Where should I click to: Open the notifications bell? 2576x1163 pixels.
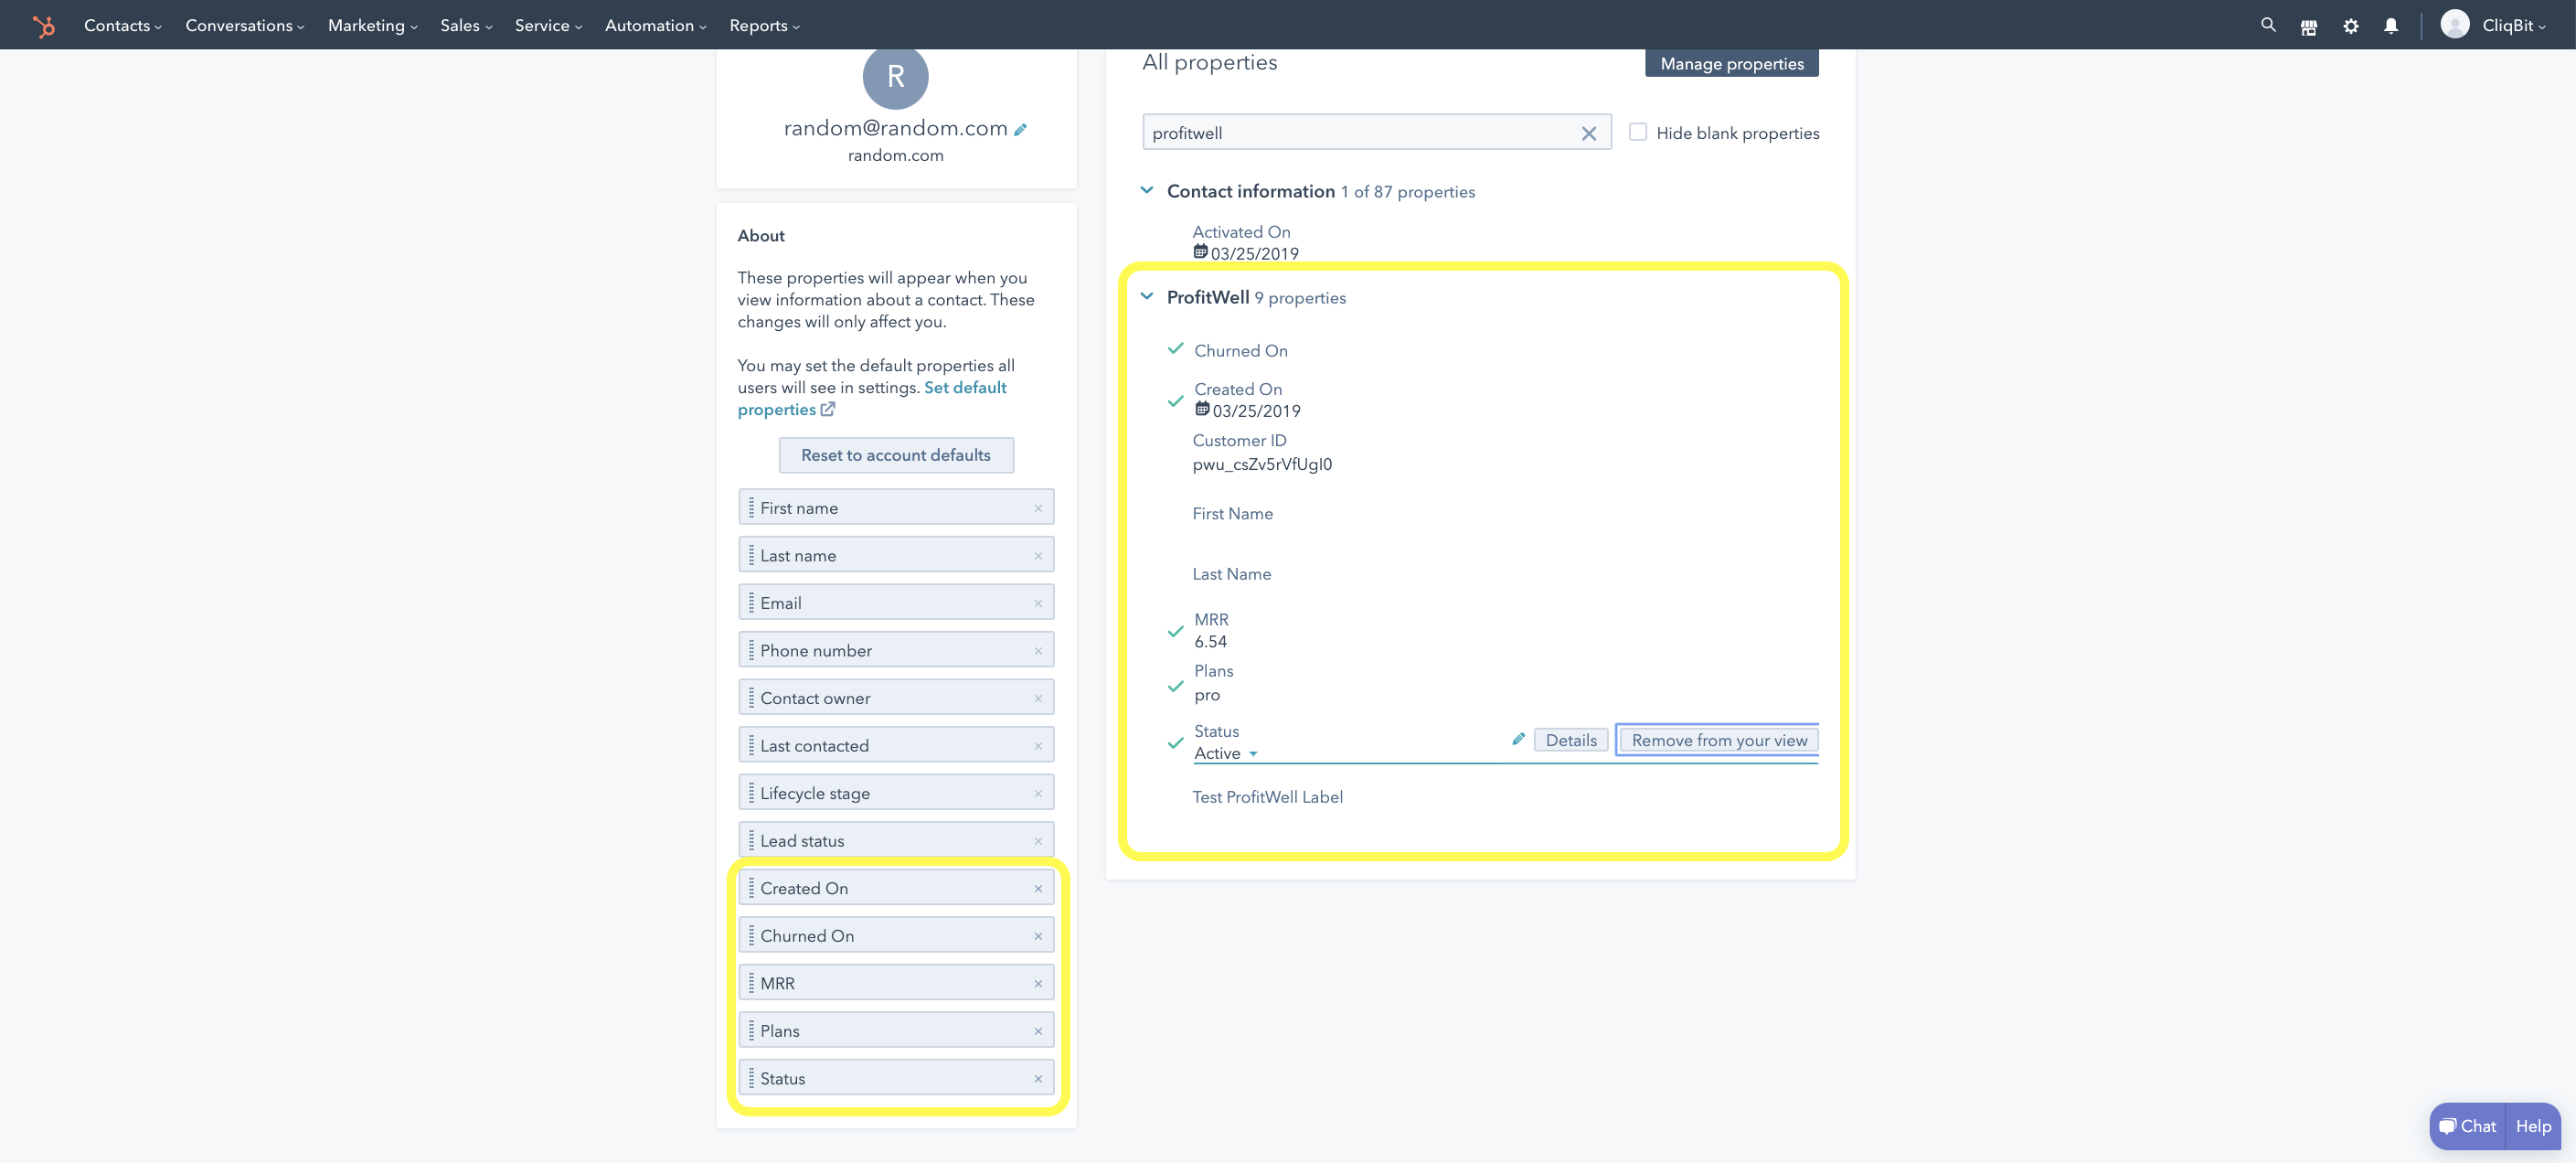(2391, 27)
